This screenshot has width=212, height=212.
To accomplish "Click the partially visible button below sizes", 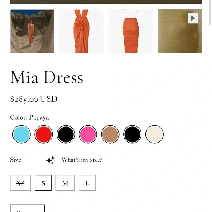I will click(x=27, y=208).
